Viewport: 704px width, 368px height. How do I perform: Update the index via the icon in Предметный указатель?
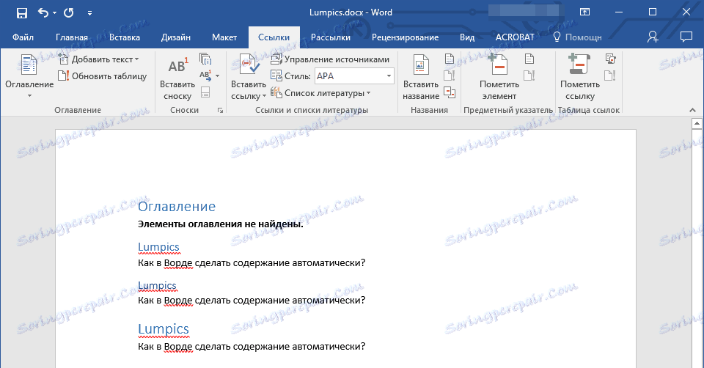point(529,76)
